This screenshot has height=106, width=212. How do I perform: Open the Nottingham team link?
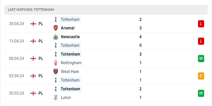[x=71, y=63]
